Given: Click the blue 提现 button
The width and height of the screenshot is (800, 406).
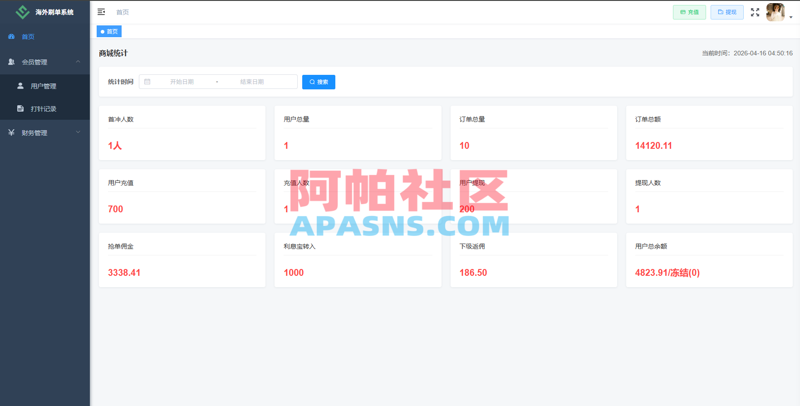Looking at the screenshot, I should coord(727,12).
